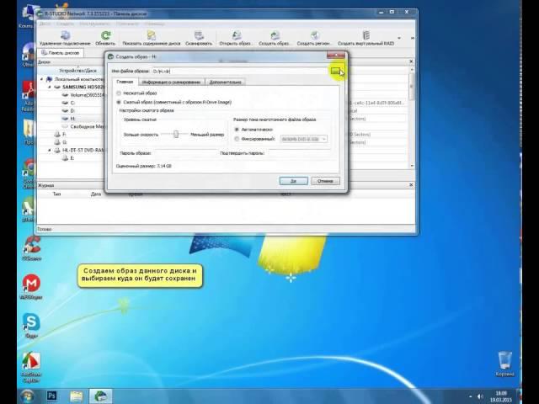Open the fixed volume size dropdown
The image size is (539, 404).
324,139
